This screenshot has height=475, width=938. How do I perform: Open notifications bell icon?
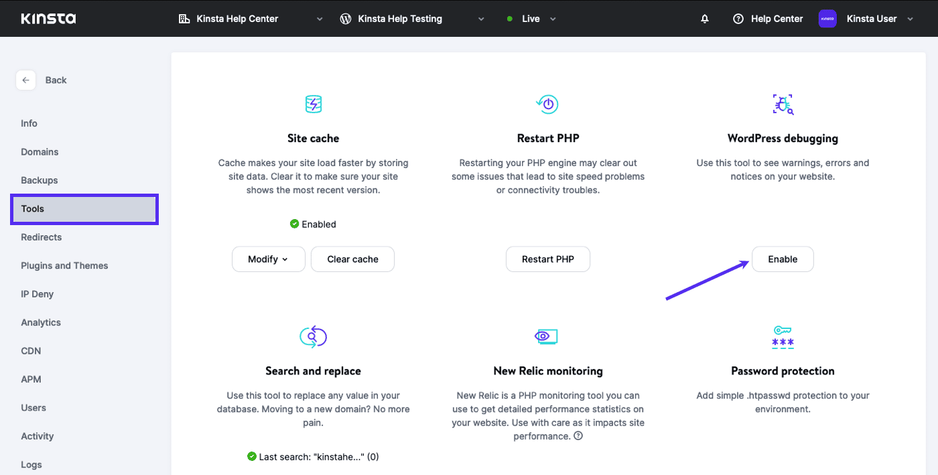704,19
